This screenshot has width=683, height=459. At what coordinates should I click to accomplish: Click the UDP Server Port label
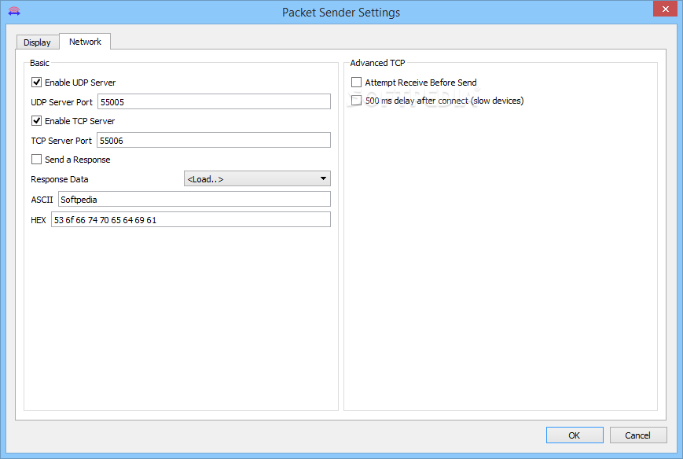click(x=61, y=102)
